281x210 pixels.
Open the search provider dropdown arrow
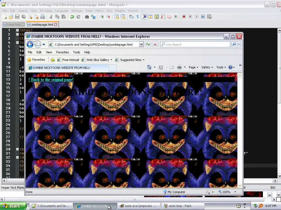[x=239, y=44]
